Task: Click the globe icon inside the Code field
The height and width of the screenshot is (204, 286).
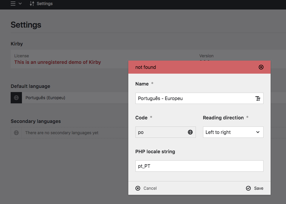Action: pyautogui.click(x=190, y=132)
